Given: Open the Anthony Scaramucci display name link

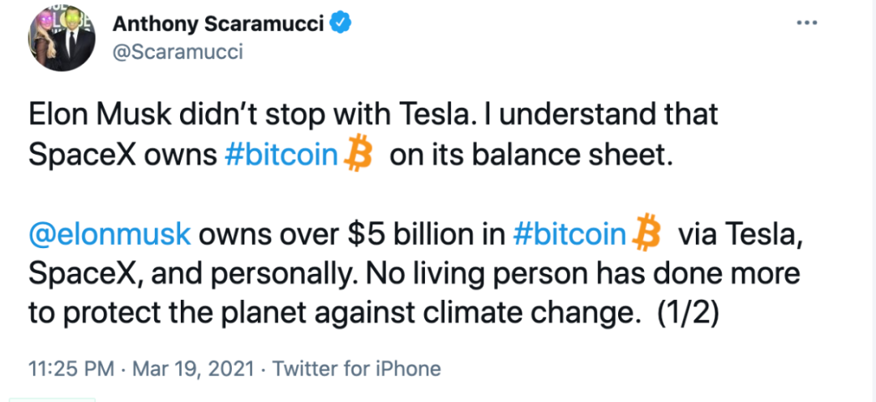Looking at the screenshot, I should pos(218,24).
